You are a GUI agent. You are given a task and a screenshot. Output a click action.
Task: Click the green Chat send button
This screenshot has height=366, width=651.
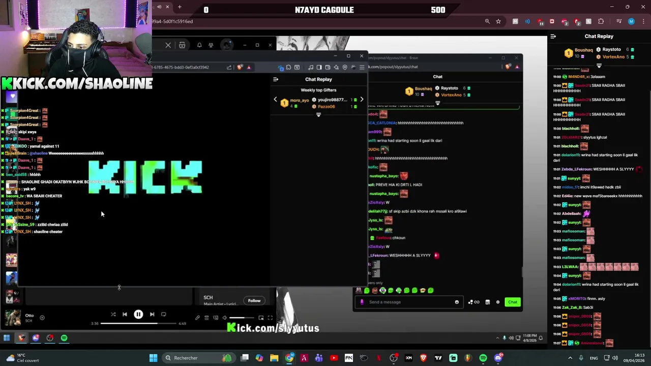tap(512, 302)
